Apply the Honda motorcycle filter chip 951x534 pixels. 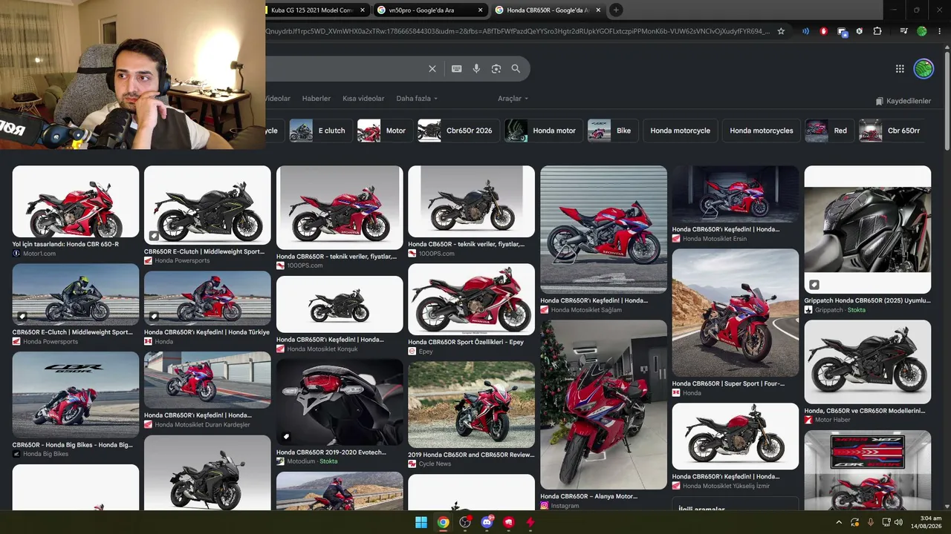[x=680, y=131]
